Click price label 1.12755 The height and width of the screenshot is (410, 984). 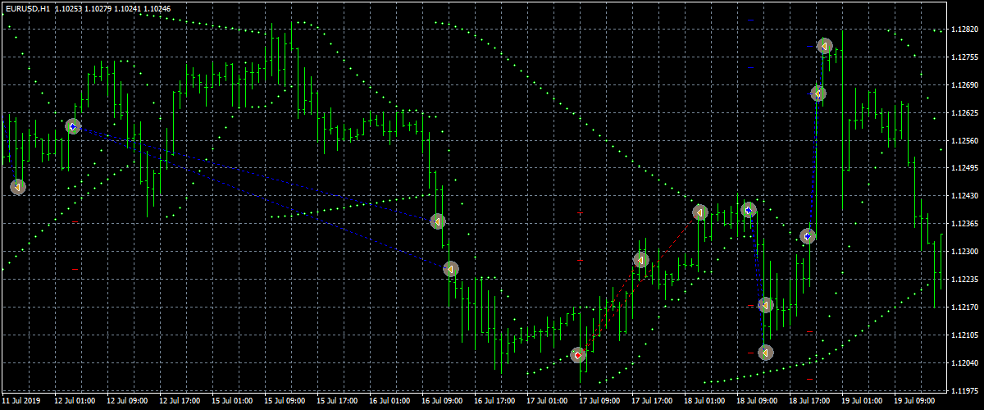point(964,57)
